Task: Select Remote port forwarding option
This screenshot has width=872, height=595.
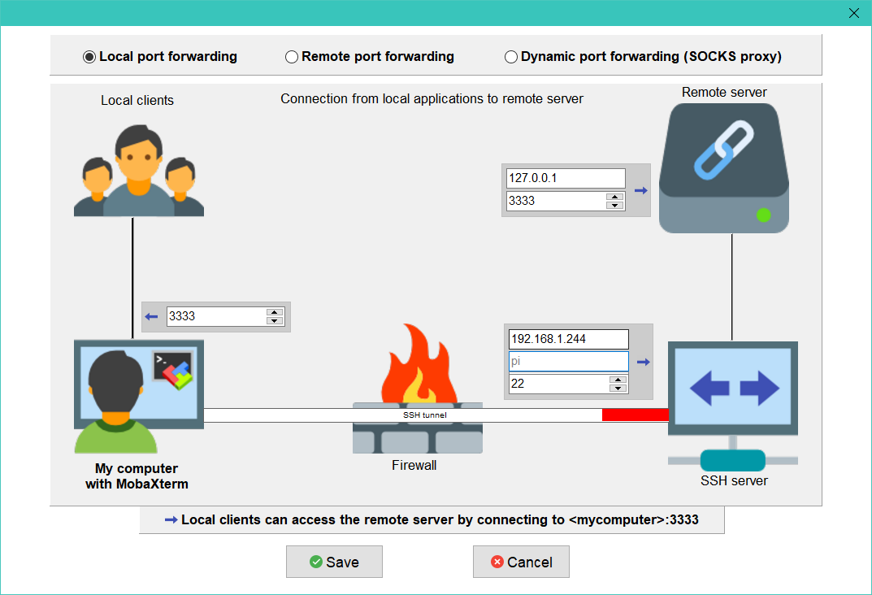Action: (x=292, y=57)
